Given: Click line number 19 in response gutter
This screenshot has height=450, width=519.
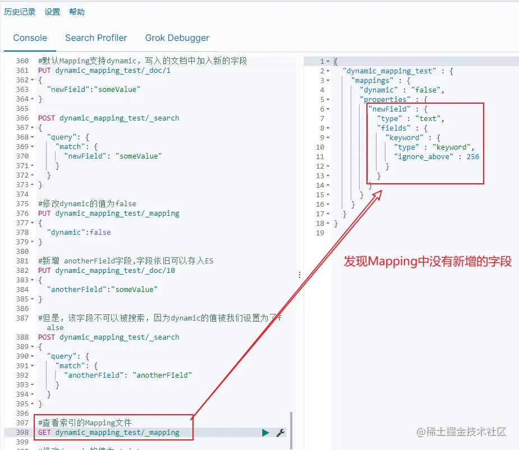Looking at the screenshot, I should pyautogui.click(x=320, y=233).
